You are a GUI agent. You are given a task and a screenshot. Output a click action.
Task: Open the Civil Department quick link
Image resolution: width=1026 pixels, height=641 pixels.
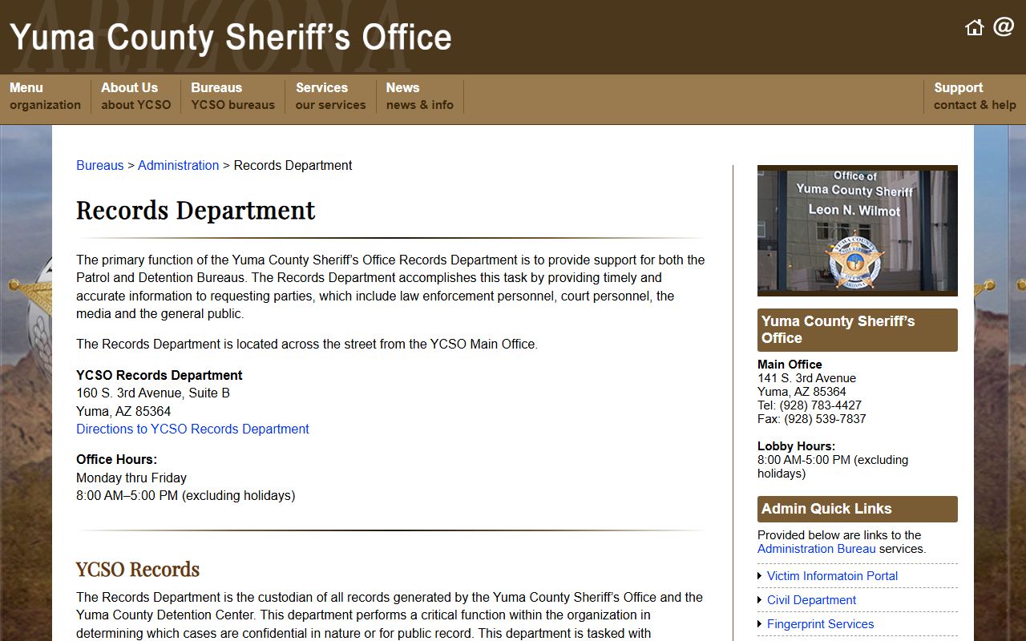coord(811,600)
